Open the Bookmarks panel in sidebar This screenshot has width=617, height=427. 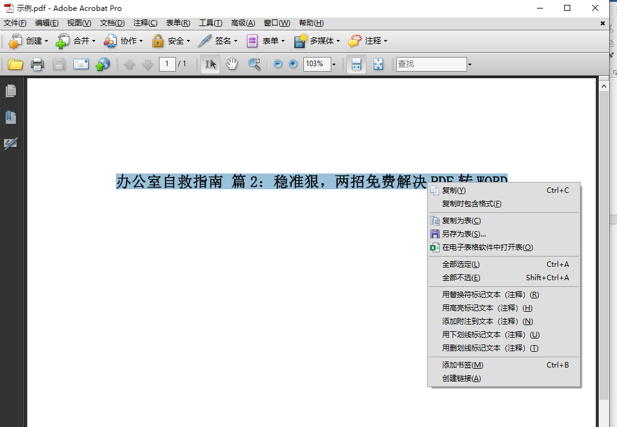11,117
